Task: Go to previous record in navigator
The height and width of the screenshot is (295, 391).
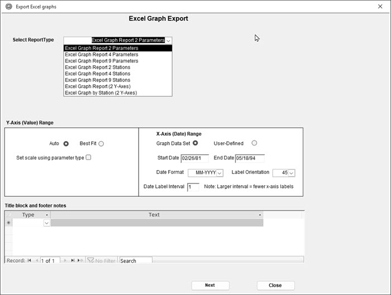Action: click(x=37, y=260)
